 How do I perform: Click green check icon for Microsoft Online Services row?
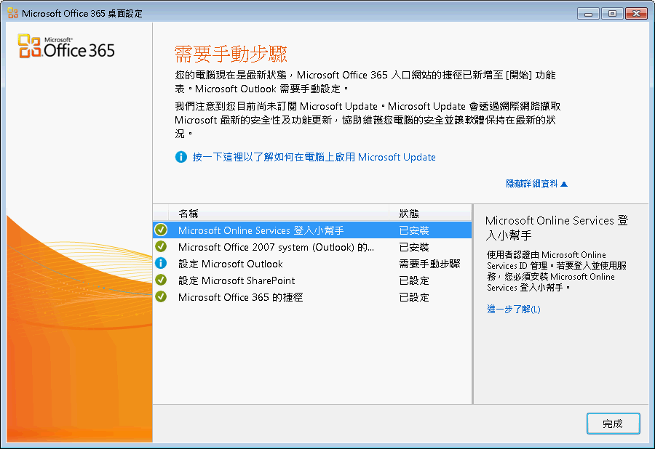click(x=161, y=230)
